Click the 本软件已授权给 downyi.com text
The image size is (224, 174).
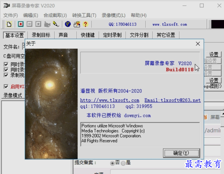click(x=119, y=115)
